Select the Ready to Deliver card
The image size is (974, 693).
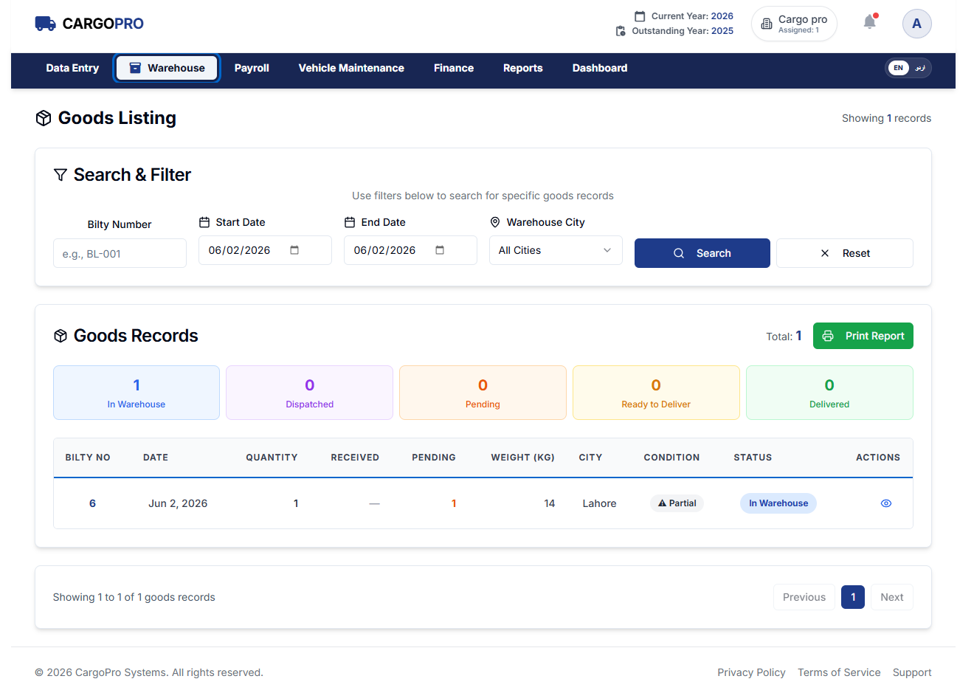pos(656,393)
